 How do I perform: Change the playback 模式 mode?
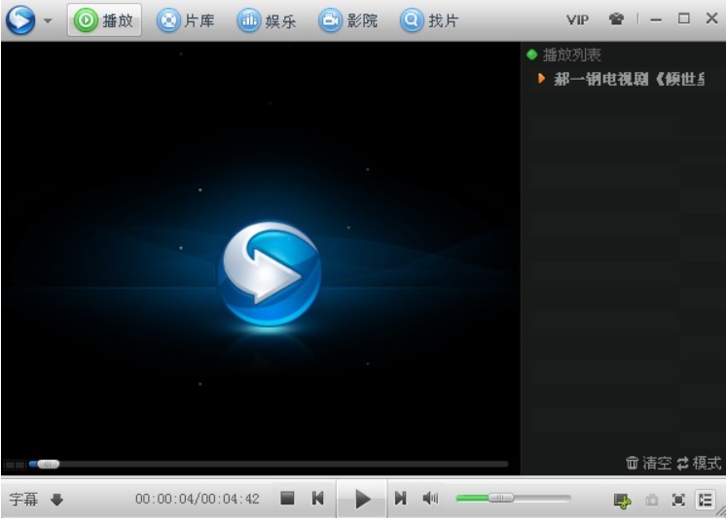[x=699, y=463]
